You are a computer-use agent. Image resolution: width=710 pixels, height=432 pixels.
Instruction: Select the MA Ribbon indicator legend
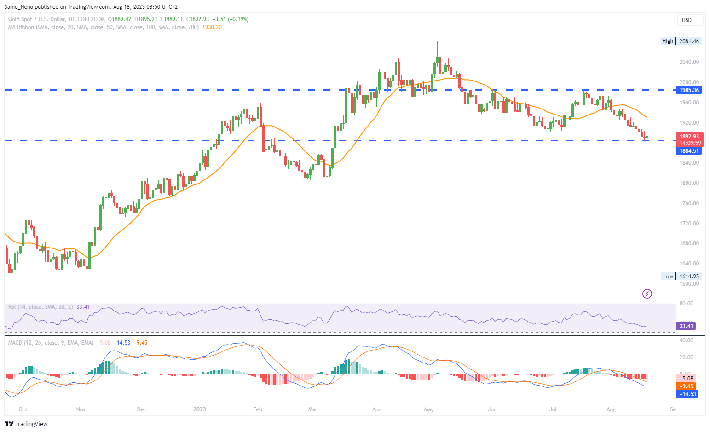[x=104, y=27]
